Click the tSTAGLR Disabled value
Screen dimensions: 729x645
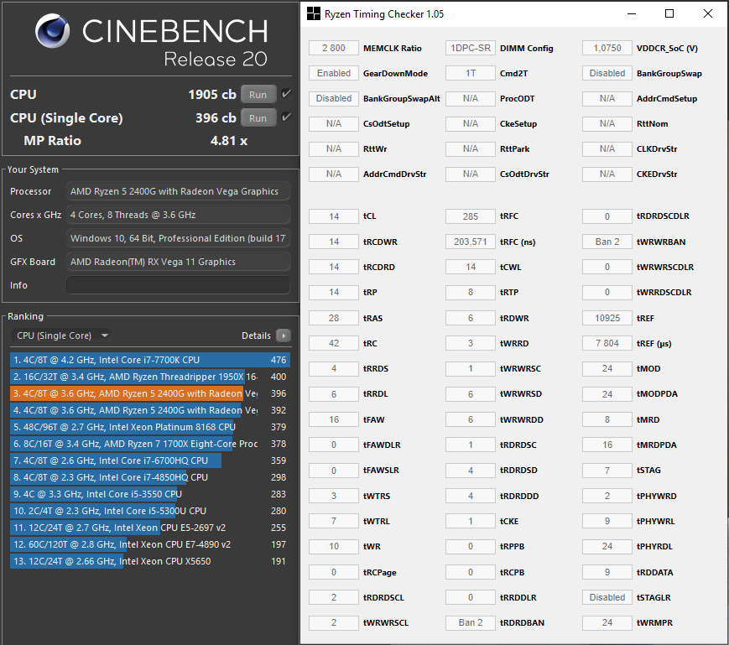click(x=607, y=597)
